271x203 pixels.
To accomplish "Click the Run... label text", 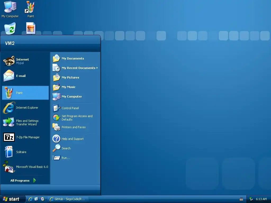I will coord(66,158).
